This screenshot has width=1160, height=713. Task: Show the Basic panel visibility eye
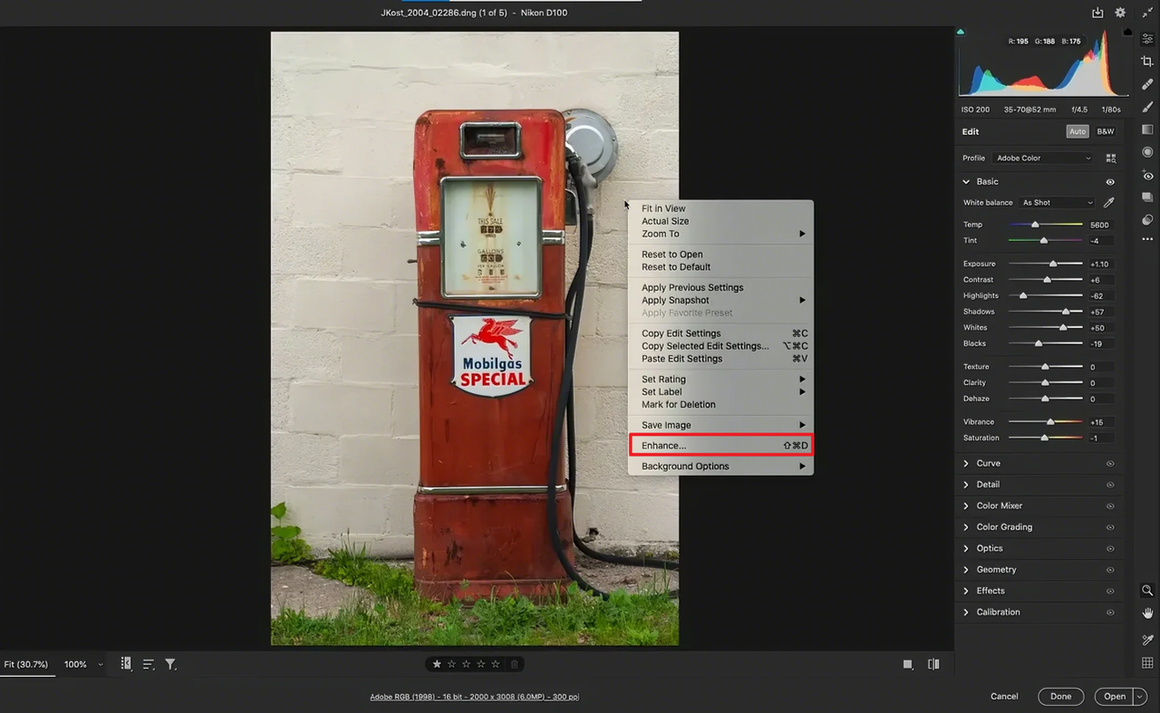[1110, 181]
